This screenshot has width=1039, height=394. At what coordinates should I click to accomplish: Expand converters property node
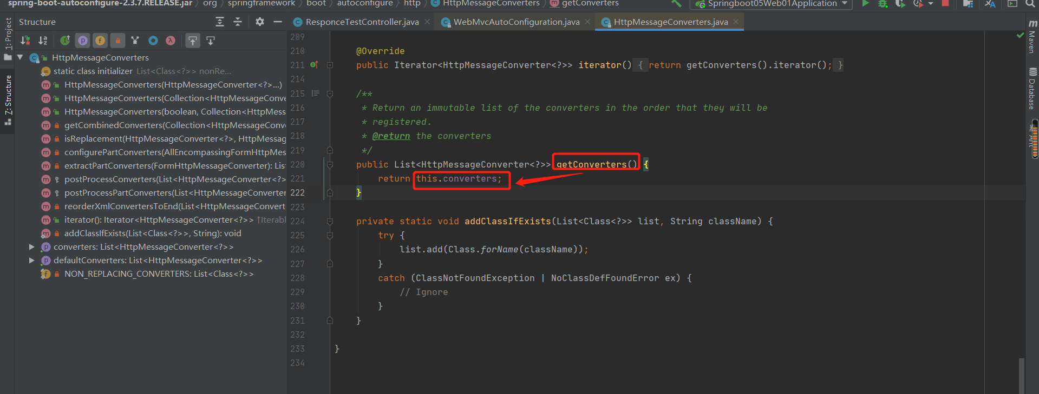point(32,246)
